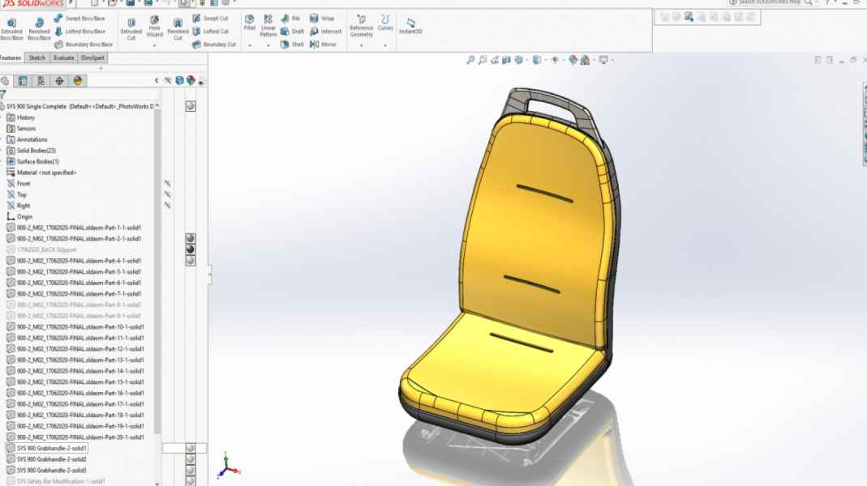
Task: Click the Solid Bodies(23) folder
Action: 36,151
